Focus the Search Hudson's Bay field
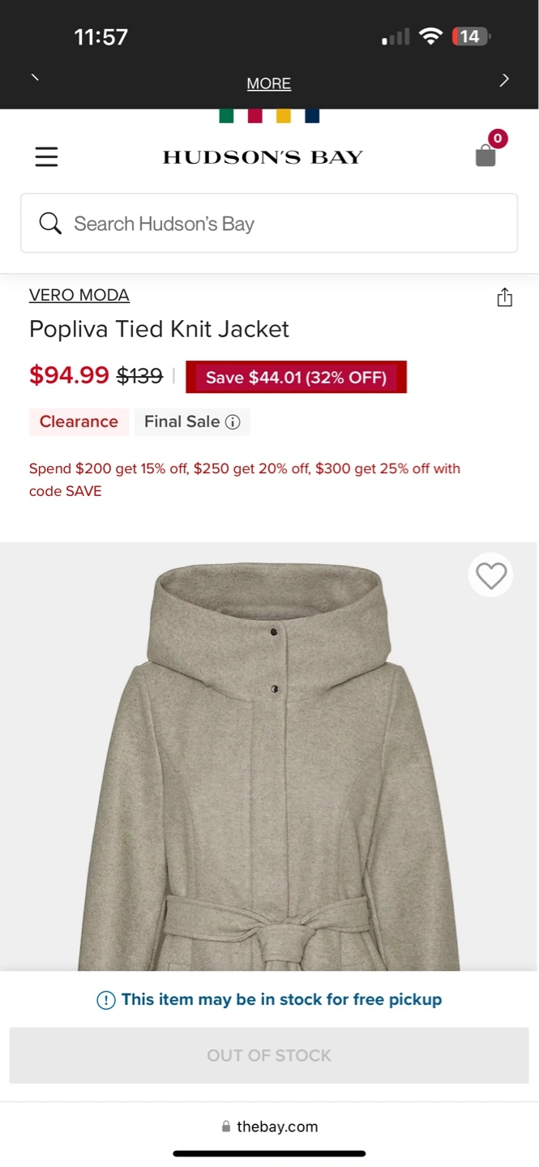Image resolution: width=539 pixels, height=1167 pixels. [x=269, y=223]
